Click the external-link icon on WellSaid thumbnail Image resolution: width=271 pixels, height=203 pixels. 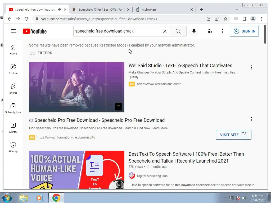(118, 107)
